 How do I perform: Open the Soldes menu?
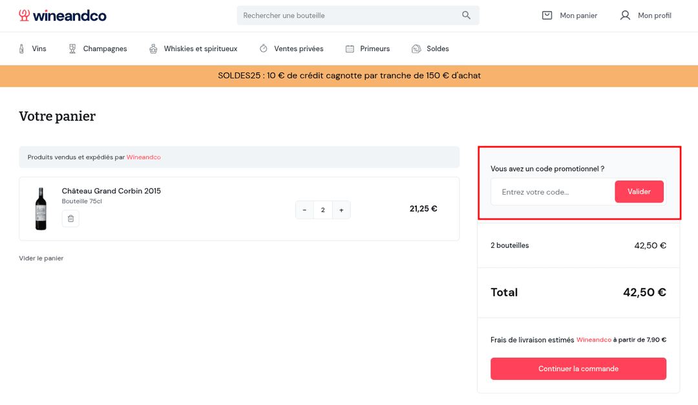click(x=438, y=49)
